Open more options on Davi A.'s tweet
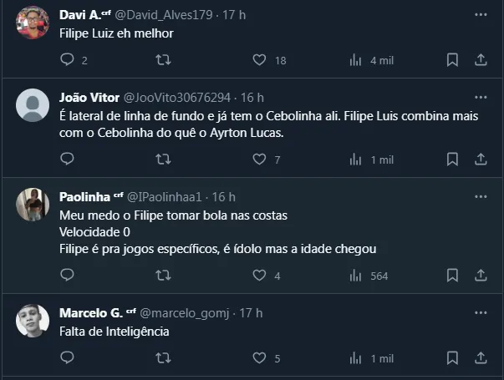 click(481, 15)
